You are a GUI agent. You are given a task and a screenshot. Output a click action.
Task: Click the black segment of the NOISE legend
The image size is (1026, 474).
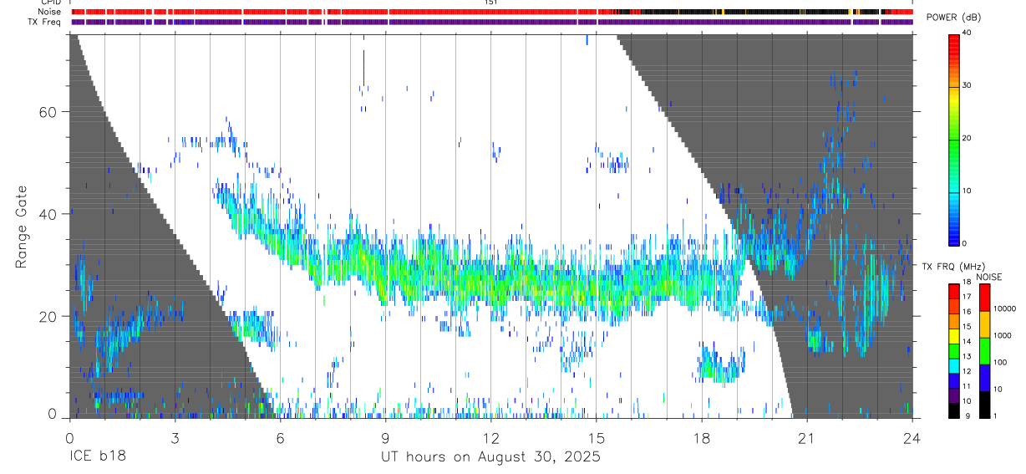pyautogui.click(x=984, y=404)
